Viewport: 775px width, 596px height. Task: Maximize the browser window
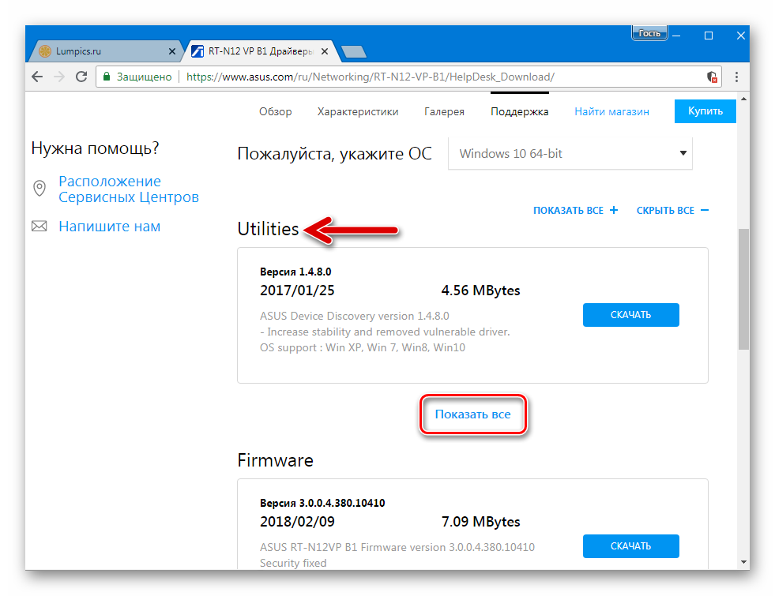[x=709, y=36]
